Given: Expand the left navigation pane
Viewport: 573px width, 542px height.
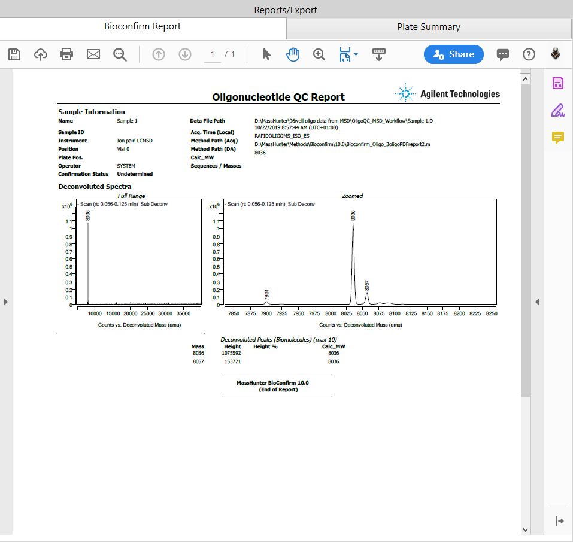Looking at the screenshot, I should pyautogui.click(x=6, y=302).
